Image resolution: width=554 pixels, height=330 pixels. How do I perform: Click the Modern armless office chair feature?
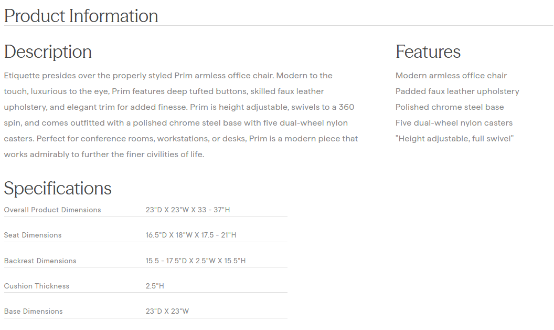(451, 76)
